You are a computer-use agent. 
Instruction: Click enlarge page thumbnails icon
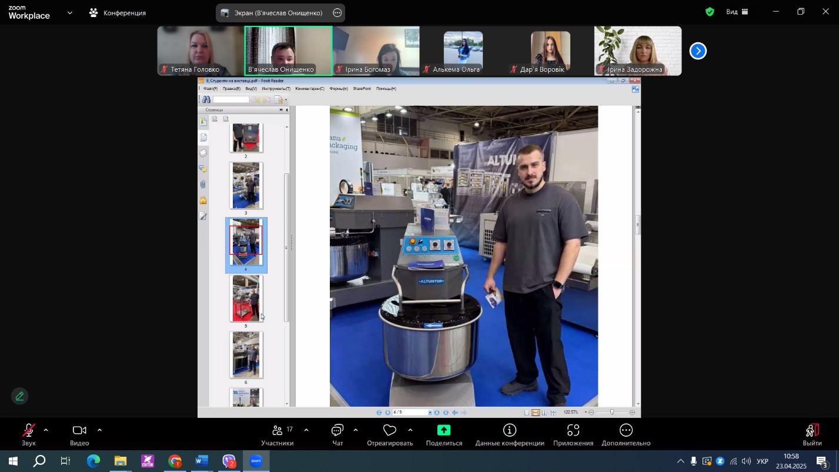(215, 119)
